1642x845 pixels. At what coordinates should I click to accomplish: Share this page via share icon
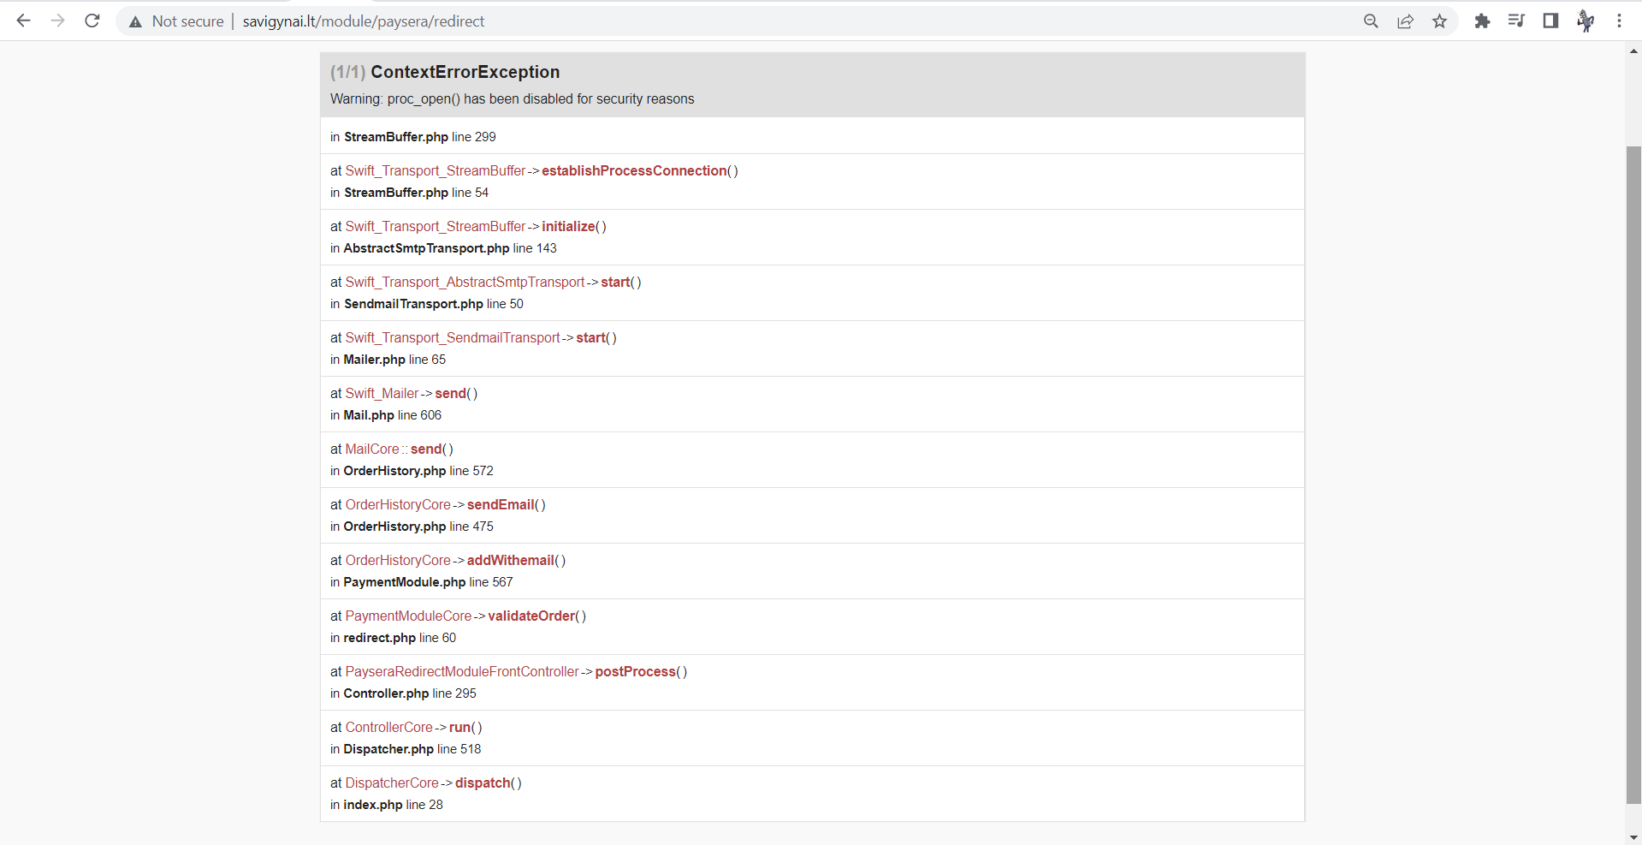[x=1405, y=21]
